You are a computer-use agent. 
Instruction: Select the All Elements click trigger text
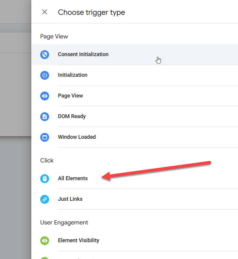point(73,178)
